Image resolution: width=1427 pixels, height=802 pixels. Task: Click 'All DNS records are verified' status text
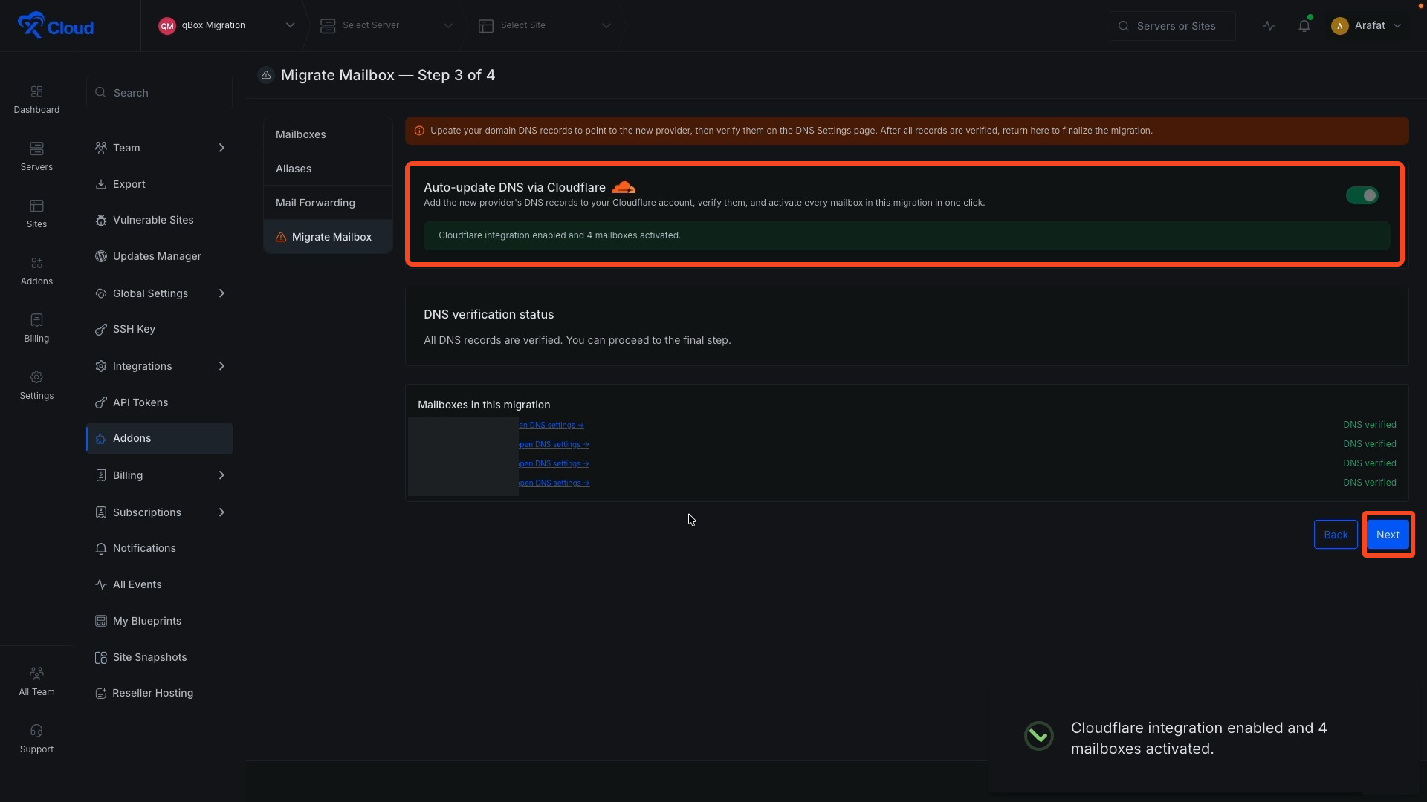click(577, 340)
